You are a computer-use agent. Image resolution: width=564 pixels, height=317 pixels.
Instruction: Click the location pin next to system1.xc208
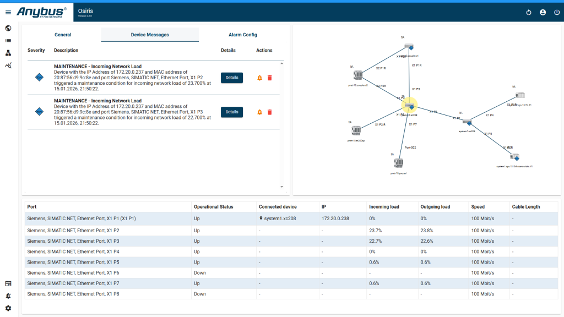tap(261, 218)
